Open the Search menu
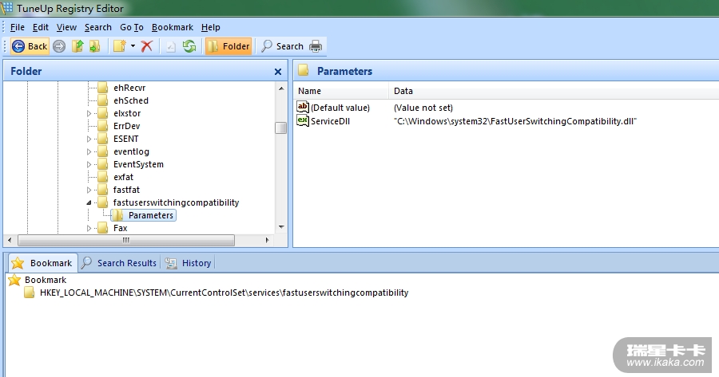Screen dimensions: 719x377 98,27
